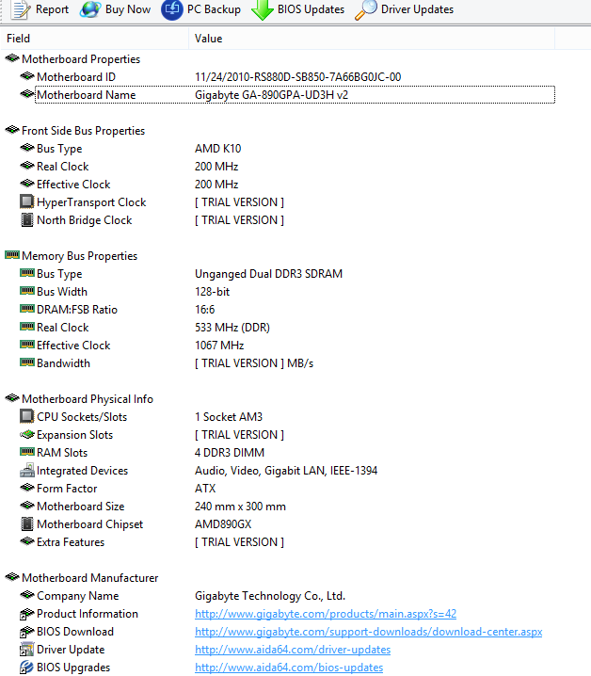Click the RAM icon beside Bandwidth
Image resolution: width=591 pixels, height=676 pixels.
coord(27,362)
